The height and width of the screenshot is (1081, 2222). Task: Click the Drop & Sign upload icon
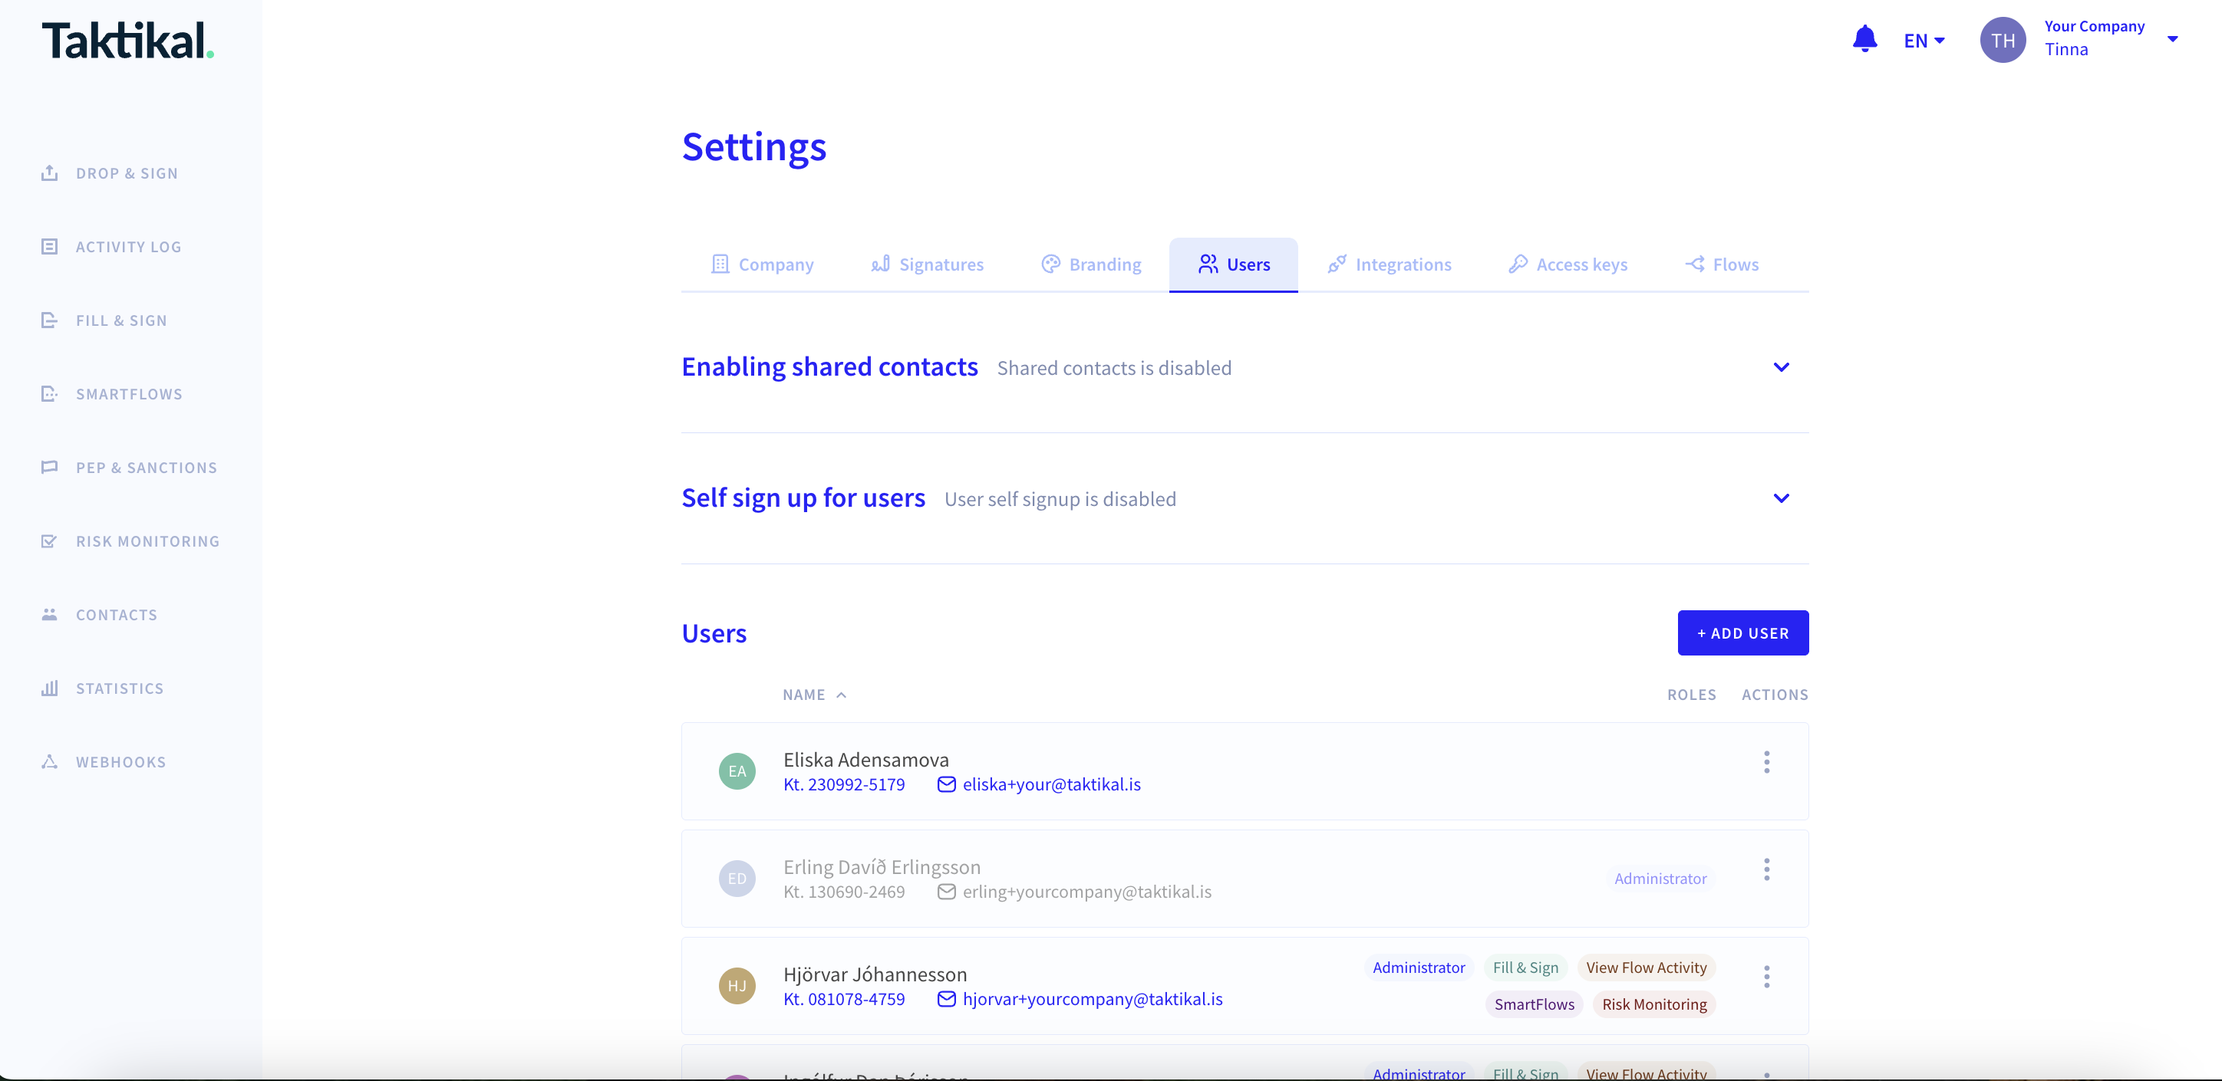(x=49, y=172)
